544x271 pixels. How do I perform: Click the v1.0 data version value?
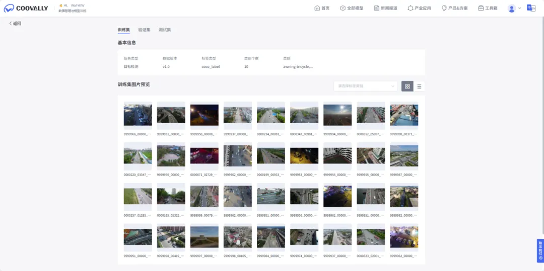(166, 66)
